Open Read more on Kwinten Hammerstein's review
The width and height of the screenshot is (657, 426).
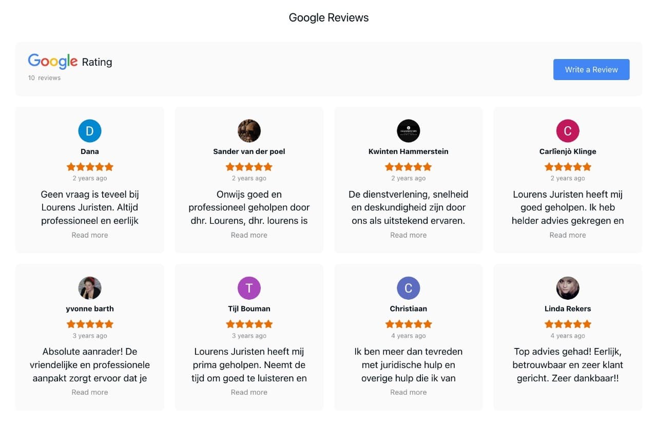pos(409,235)
